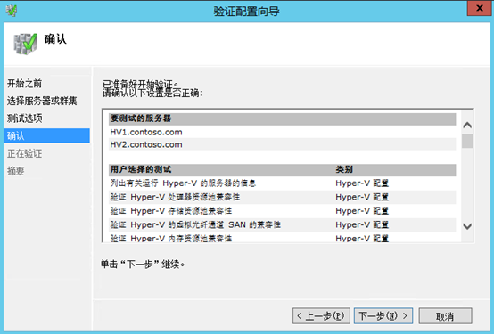Click the 单击"下一步"继续 instruction text
Screen dimensions: 494x334
click(x=143, y=265)
